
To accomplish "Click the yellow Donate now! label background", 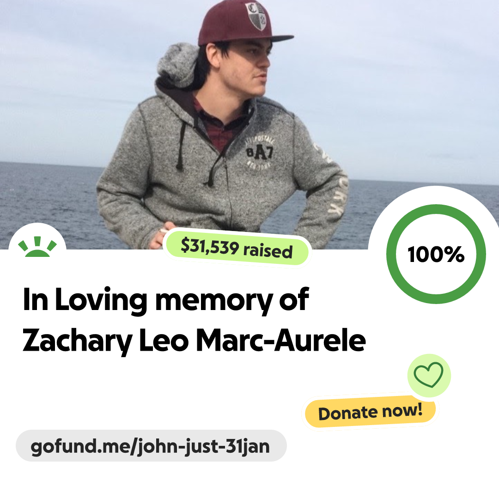I will click(x=370, y=412).
